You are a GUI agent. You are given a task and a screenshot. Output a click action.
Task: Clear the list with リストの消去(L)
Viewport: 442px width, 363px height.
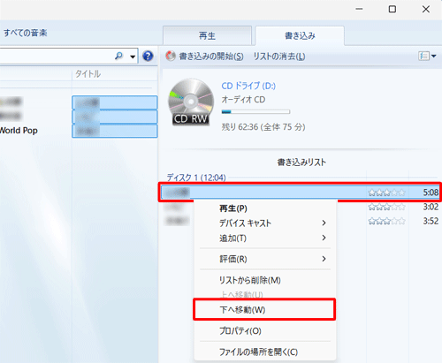point(279,56)
